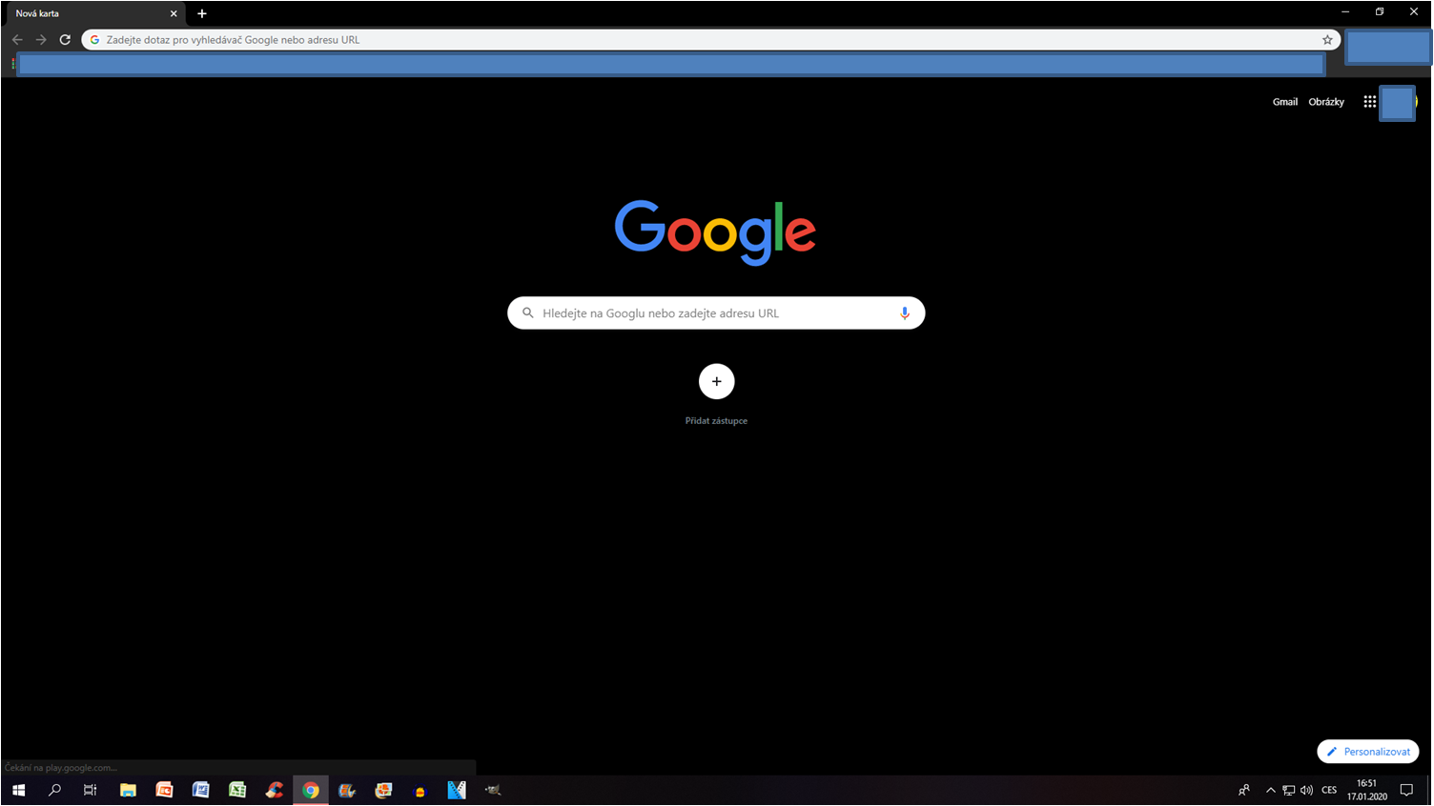The image size is (1434, 806).
Task: Select the Nová karta tab
Action: (86, 13)
